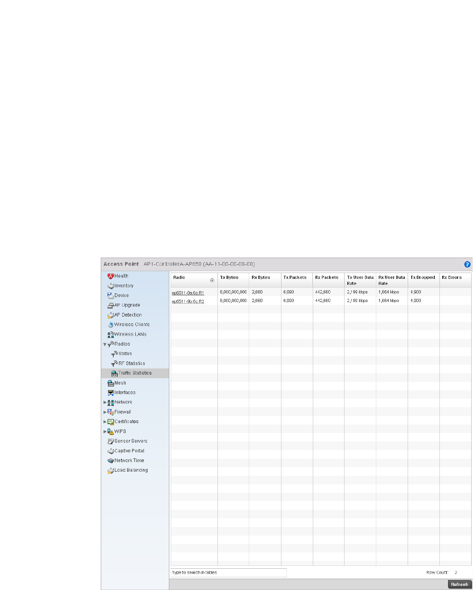Screen dimensions: 473x590
Task: Click the Radios antenna icon
Action: pyautogui.click(x=111, y=344)
